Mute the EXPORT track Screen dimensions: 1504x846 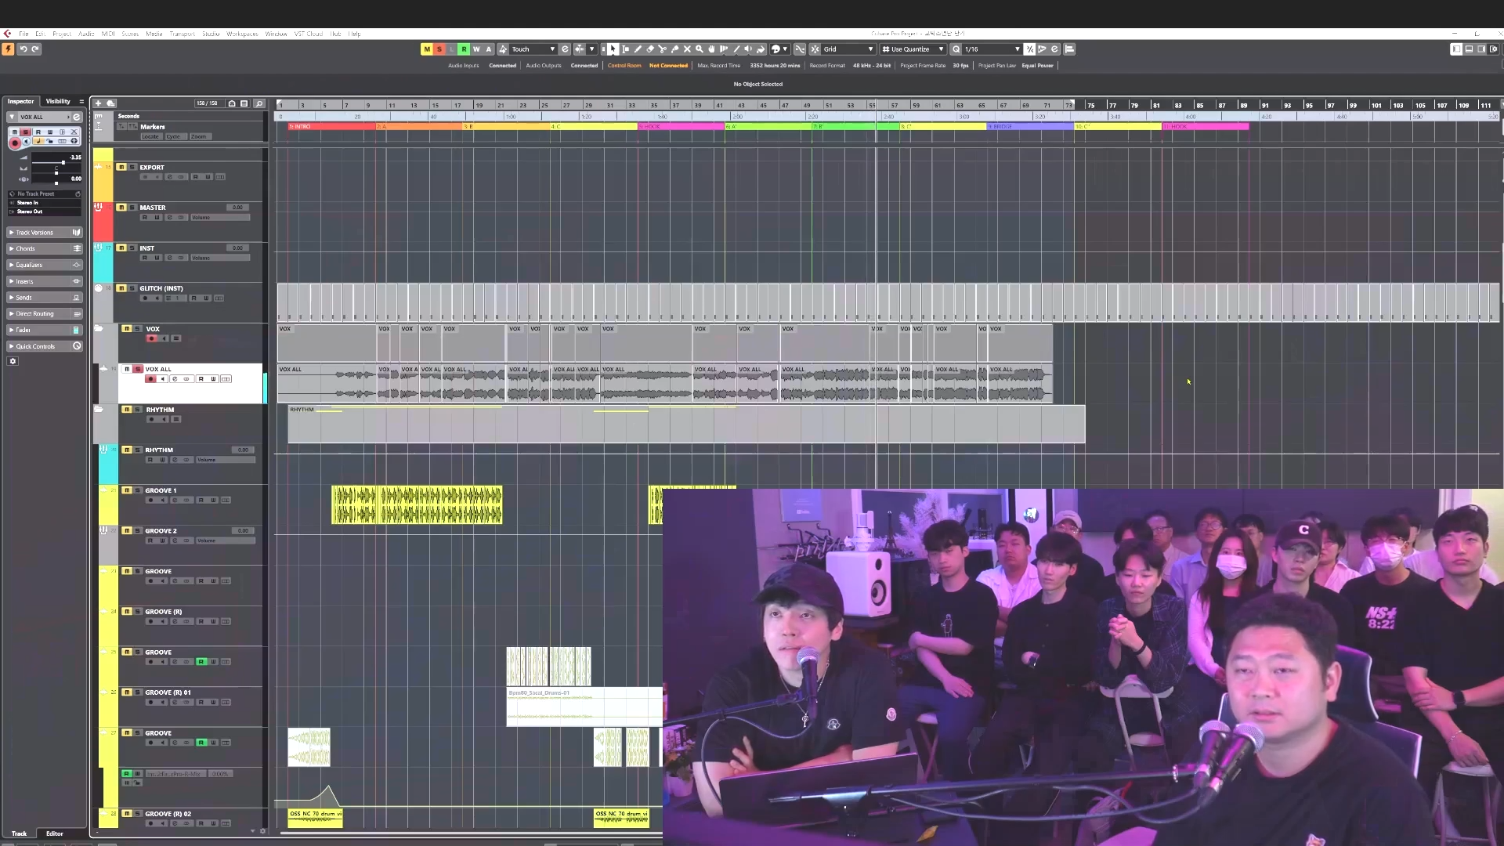click(121, 167)
